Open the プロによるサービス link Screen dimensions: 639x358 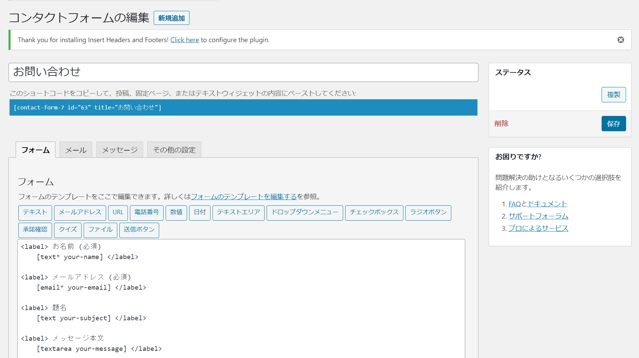pos(538,228)
